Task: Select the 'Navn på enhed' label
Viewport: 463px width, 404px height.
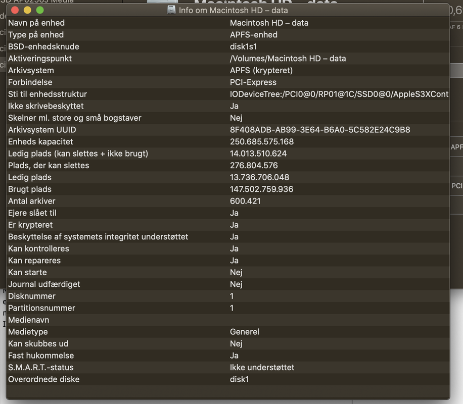Action: [36, 23]
